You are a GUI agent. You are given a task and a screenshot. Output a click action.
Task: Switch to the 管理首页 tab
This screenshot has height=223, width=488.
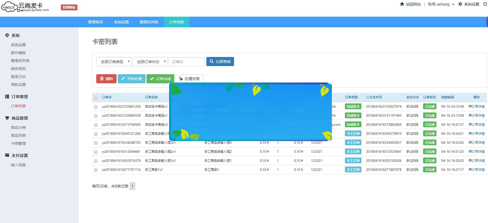click(95, 22)
